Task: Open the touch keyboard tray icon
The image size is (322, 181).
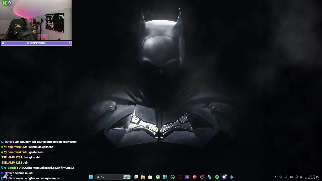Action: [292, 177]
